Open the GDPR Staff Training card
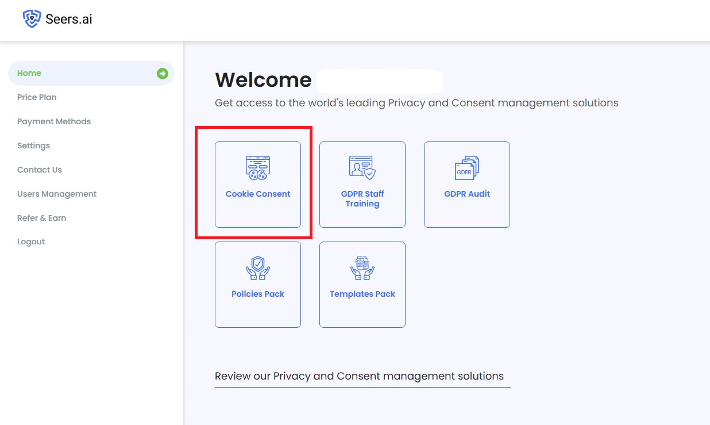710x425 pixels. [x=362, y=184]
